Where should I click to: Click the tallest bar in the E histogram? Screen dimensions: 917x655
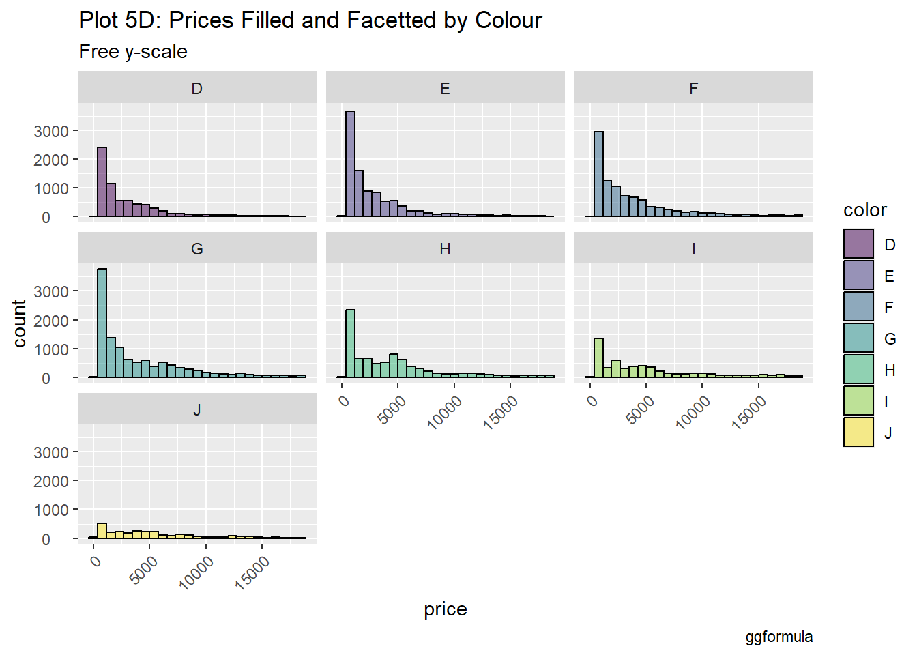(x=350, y=164)
